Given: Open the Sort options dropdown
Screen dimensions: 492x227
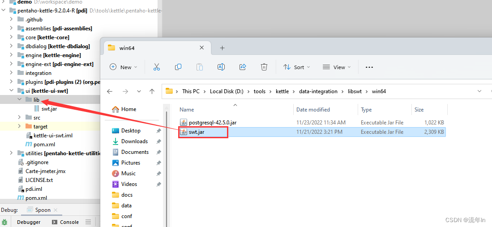Looking at the screenshot, I should tap(296, 67).
